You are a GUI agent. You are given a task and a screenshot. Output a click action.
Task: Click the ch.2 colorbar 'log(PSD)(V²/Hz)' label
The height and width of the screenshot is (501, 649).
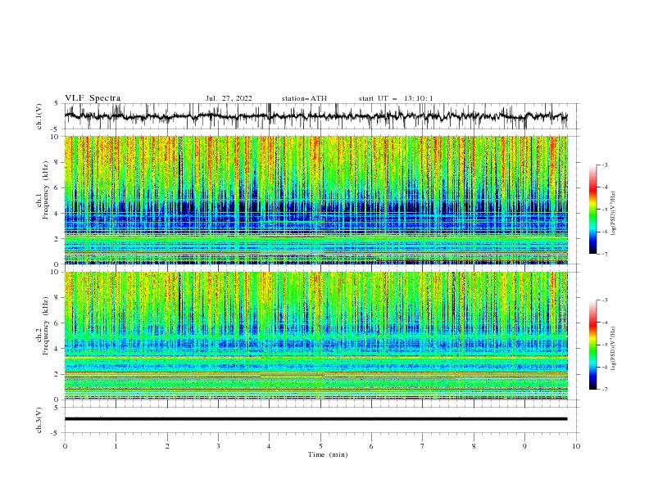tap(613, 348)
